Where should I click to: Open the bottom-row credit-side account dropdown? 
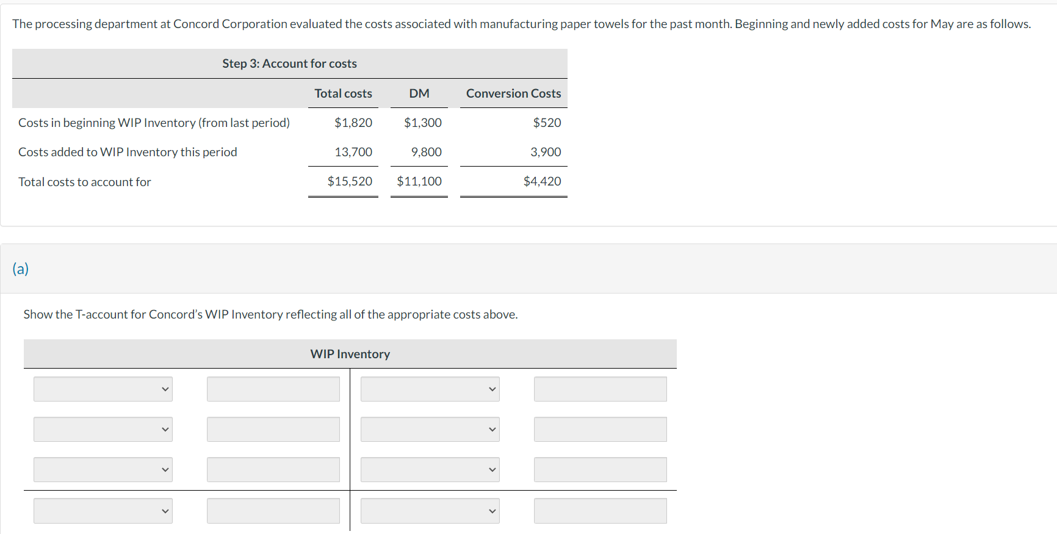430,511
